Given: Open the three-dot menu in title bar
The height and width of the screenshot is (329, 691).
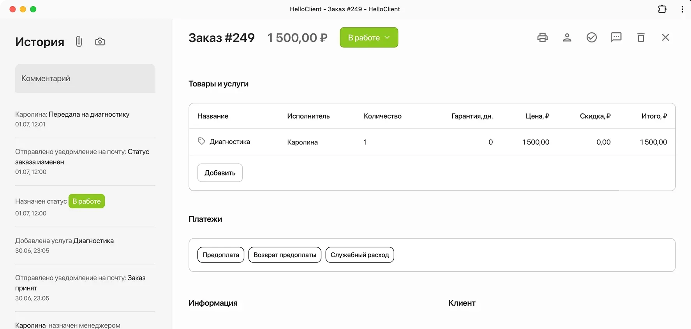Looking at the screenshot, I should (682, 9).
